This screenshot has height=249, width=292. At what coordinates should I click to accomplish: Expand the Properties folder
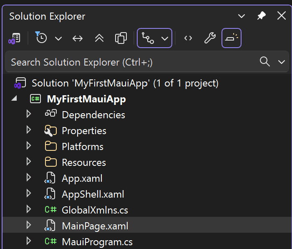29,130
